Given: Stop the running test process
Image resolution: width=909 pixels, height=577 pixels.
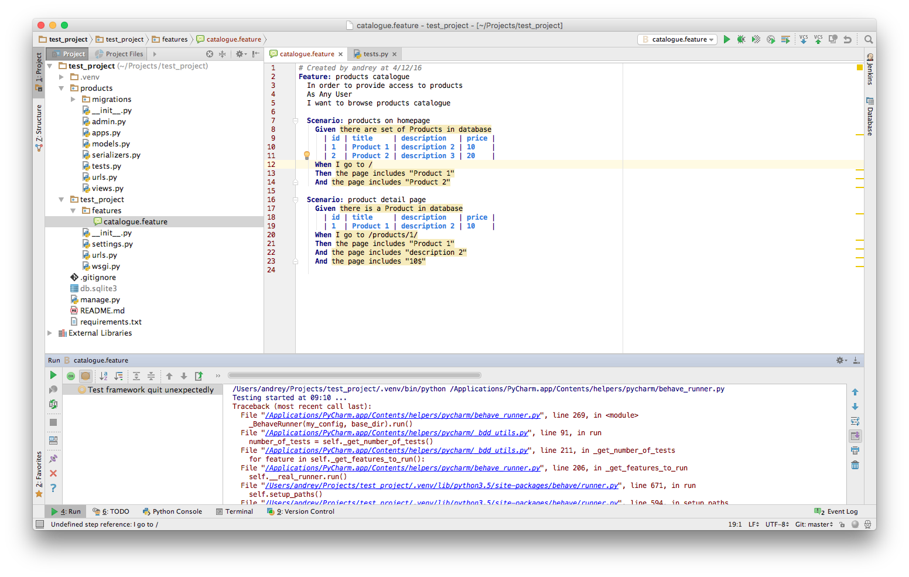Looking at the screenshot, I should click(53, 422).
